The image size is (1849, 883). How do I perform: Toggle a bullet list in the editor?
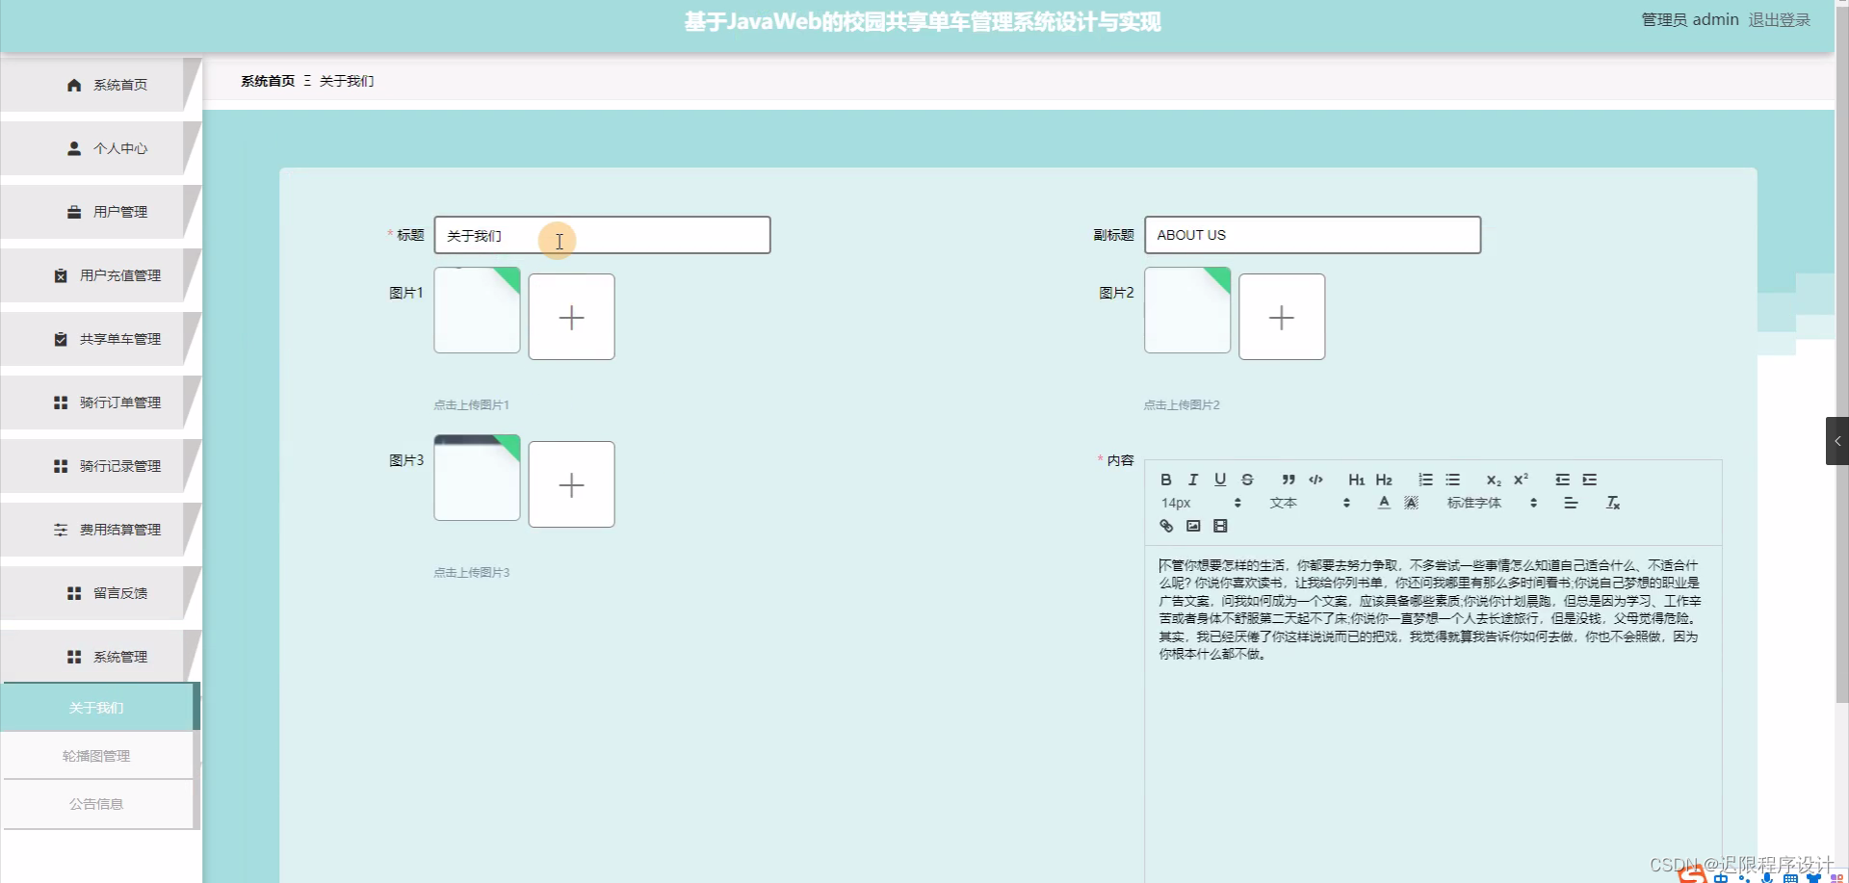coord(1452,479)
